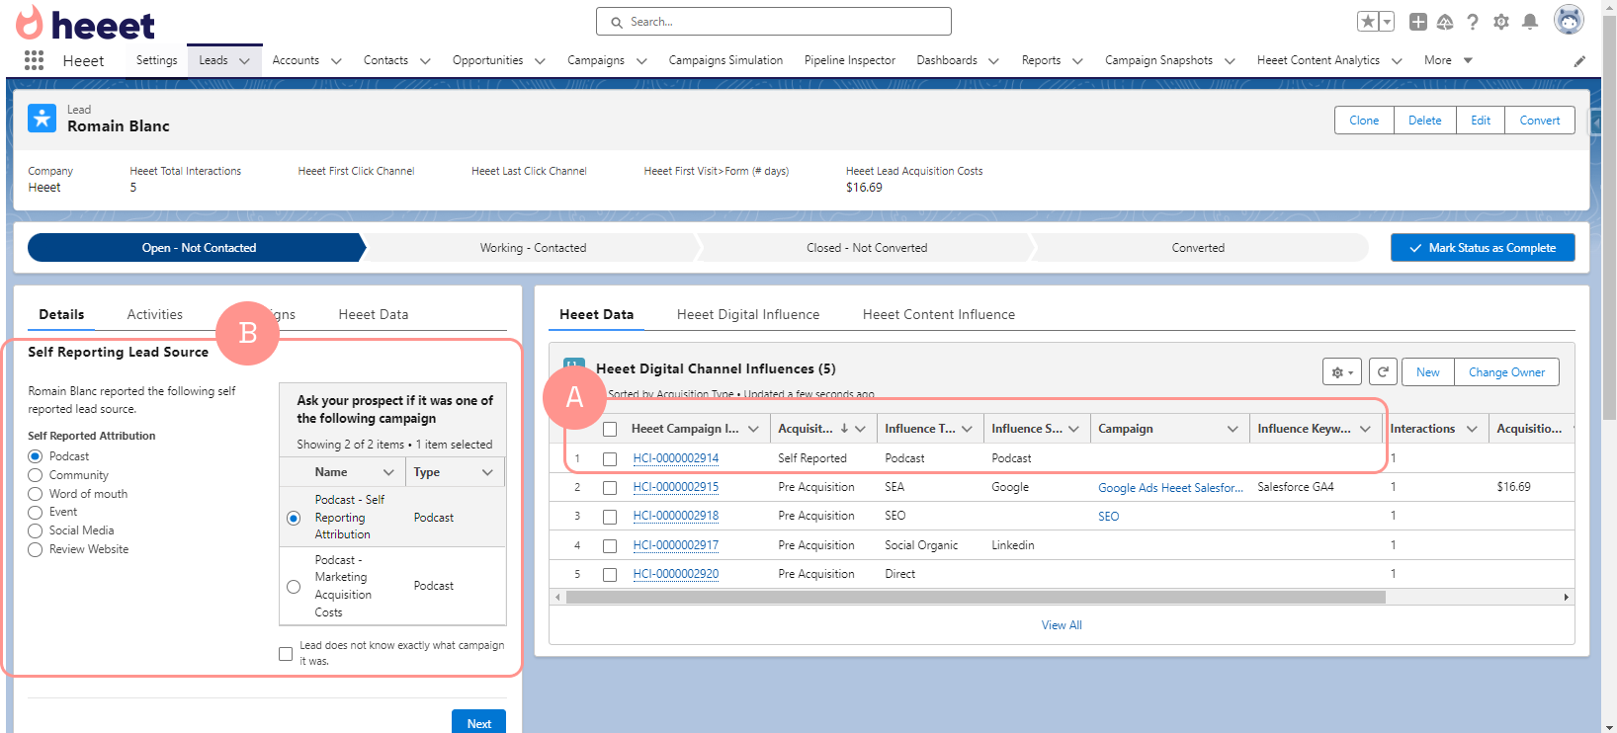The image size is (1617, 733).
Task: Click the global actions plus icon
Action: [x=1417, y=22]
